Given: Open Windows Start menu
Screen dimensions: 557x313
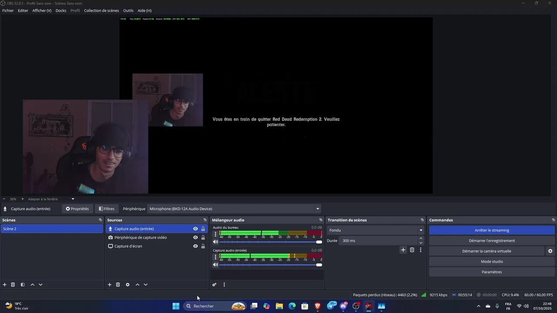Looking at the screenshot, I should [x=176, y=306].
